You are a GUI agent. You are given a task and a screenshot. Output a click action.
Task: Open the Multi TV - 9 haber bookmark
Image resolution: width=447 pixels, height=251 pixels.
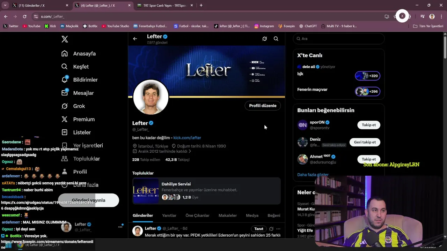click(339, 26)
